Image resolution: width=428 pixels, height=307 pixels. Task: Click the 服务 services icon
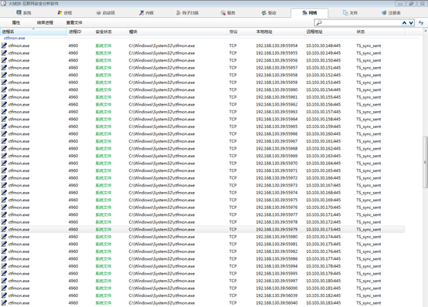[x=223, y=13]
